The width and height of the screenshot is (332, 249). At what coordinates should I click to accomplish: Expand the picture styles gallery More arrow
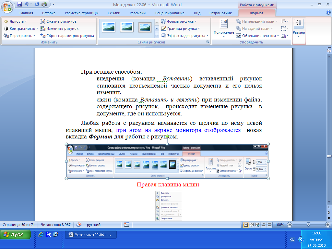point(157,35)
